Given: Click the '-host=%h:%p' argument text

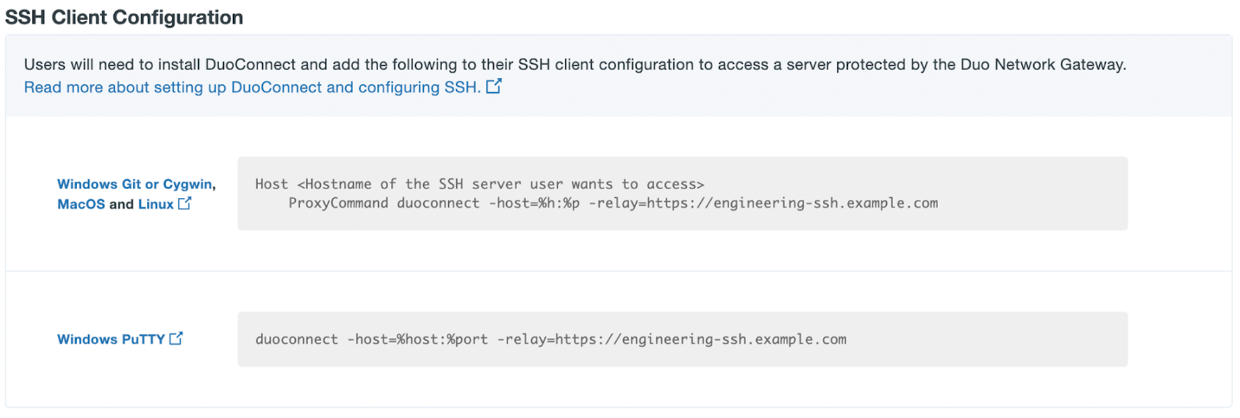Looking at the screenshot, I should click(537, 203).
